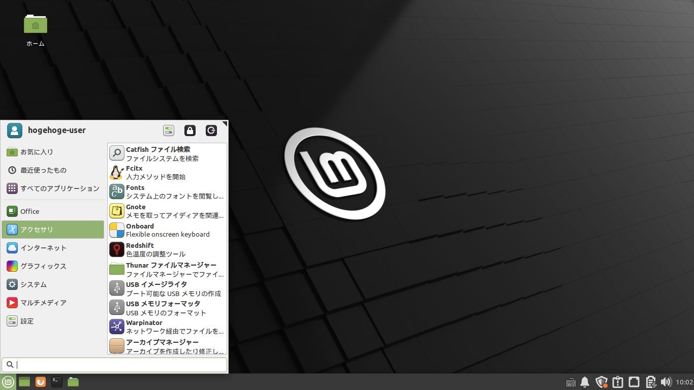Screen dimensions: 694x390
Task: Click the Linux Mint menu button
Action: click(x=8, y=382)
